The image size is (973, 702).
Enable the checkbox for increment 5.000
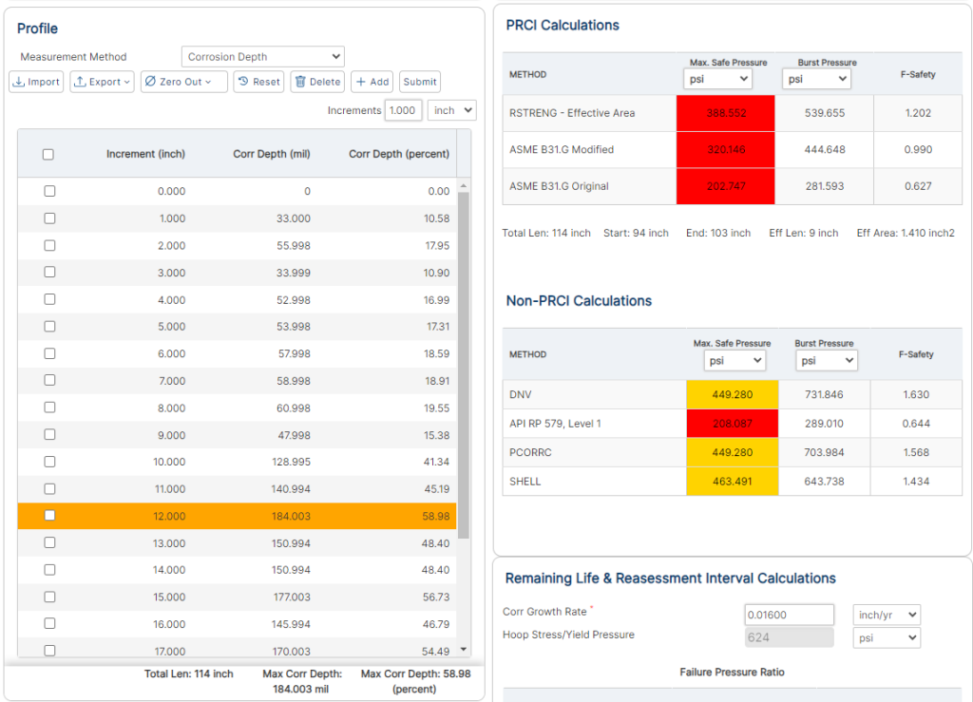click(x=48, y=326)
